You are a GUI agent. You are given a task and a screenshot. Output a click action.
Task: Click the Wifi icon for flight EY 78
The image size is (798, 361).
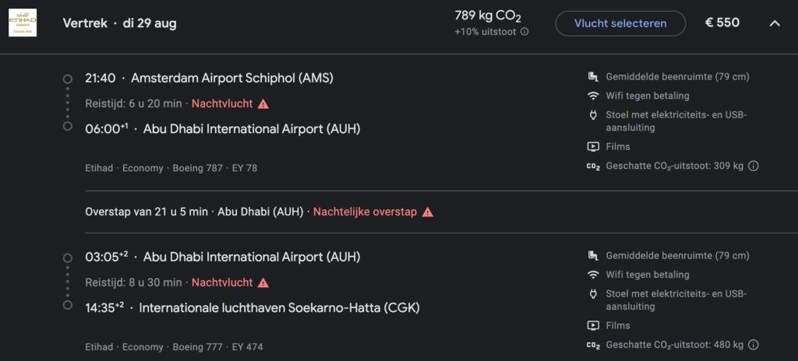[593, 96]
